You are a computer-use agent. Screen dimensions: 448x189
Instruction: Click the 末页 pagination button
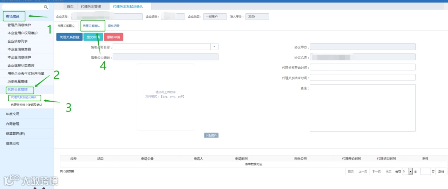tap(388, 172)
